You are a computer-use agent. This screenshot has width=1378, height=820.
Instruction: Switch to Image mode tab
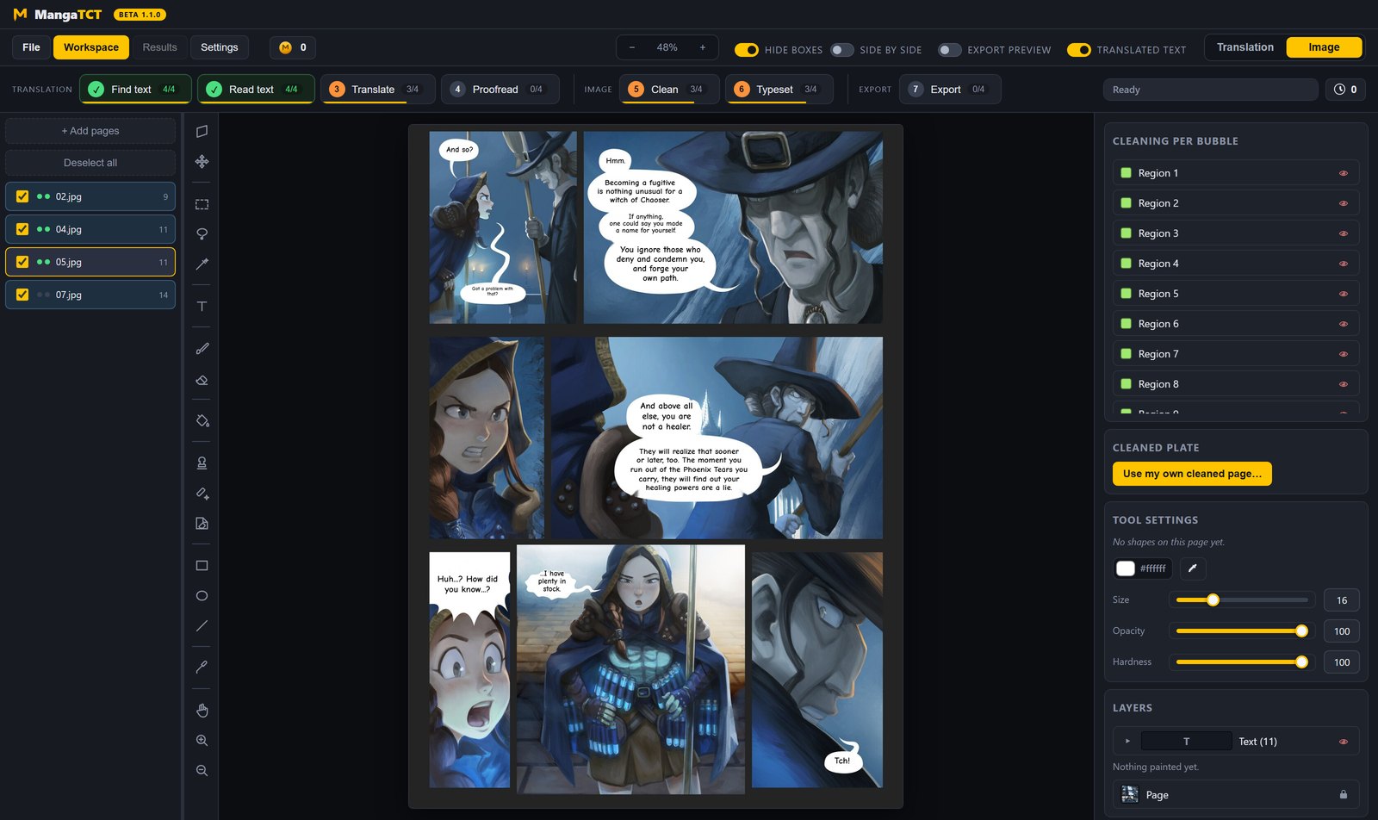coord(1324,47)
